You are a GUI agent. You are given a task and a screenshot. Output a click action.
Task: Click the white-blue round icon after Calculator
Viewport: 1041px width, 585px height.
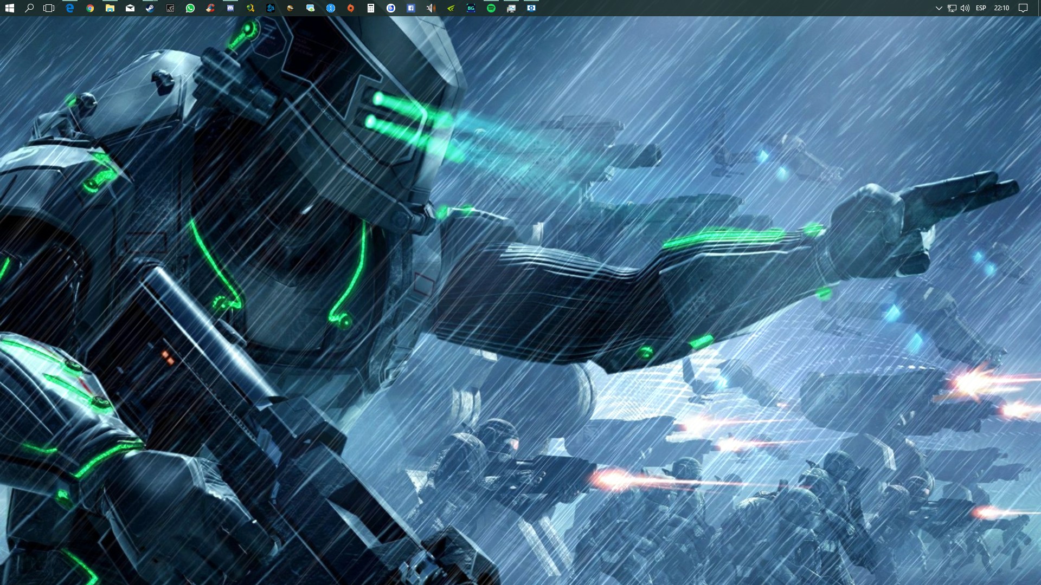[391, 8]
